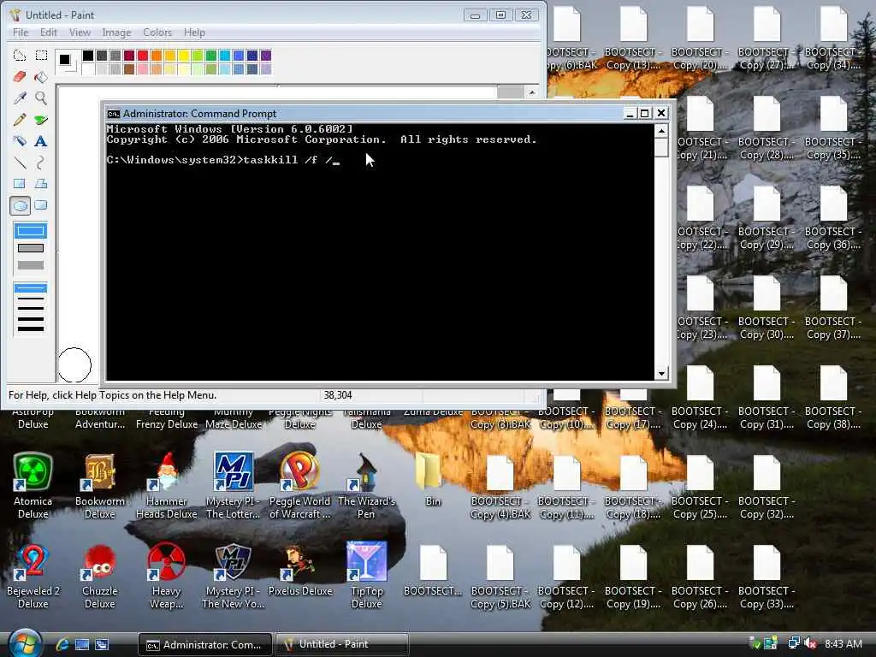Select the TipTop Deluxe desktop shortcut
The height and width of the screenshot is (657, 876).
tap(366, 576)
